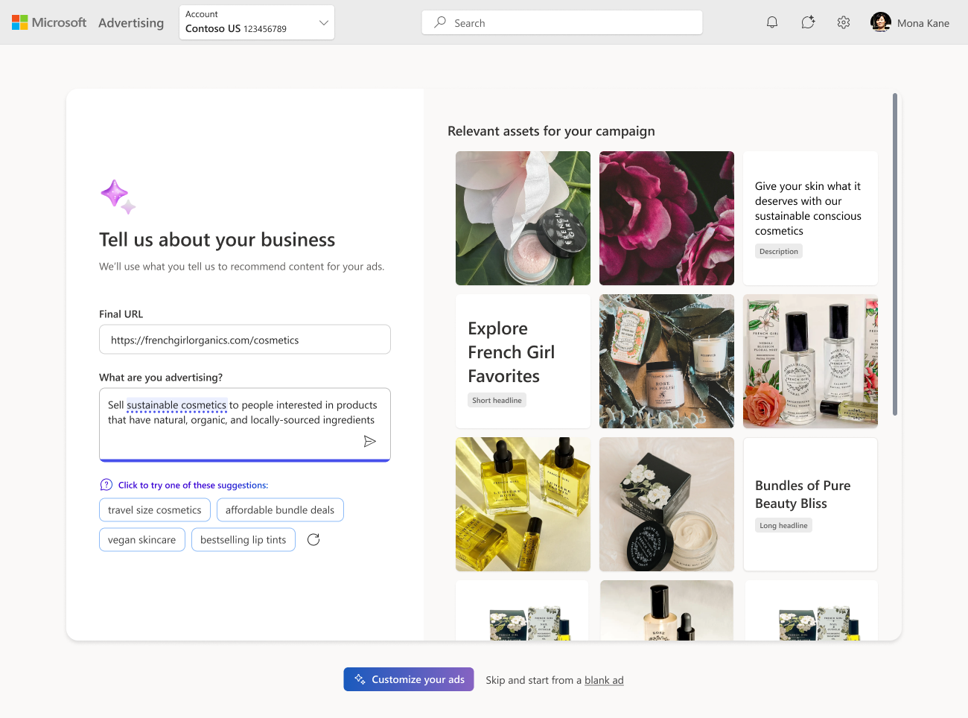Refresh the suggestion chips

pyautogui.click(x=313, y=539)
